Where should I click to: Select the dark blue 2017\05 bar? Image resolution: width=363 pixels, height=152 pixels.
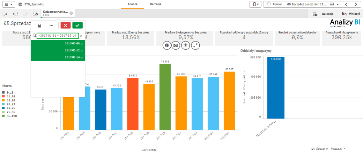[x=101, y=110]
